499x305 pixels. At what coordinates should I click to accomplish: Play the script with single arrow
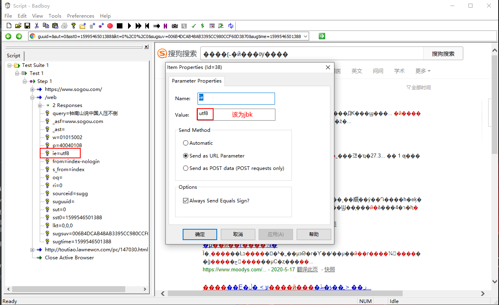[129, 26]
